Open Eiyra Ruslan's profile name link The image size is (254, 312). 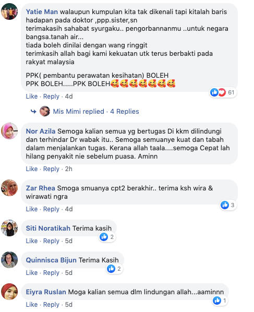click(46, 292)
